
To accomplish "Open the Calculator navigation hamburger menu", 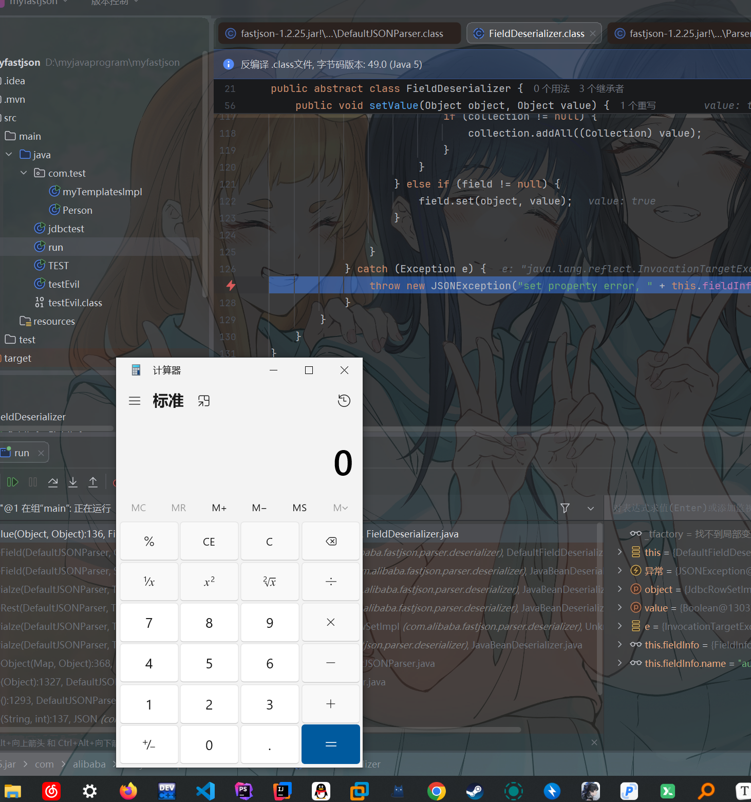I will point(135,401).
